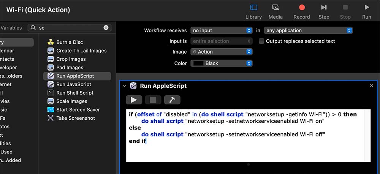The image size is (380, 174).
Task: Select the 'Files & Folders' library category
Action: click(x=12, y=76)
